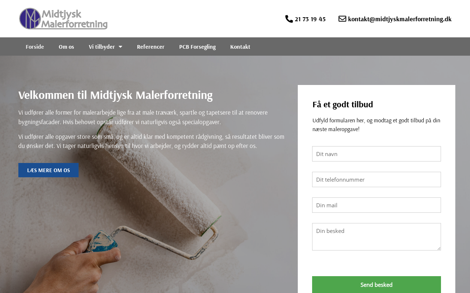Expand the Vi tilbyder dropdown arrow
The height and width of the screenshot is (293, 470).
pyautogui.click(x=120, y=47)
